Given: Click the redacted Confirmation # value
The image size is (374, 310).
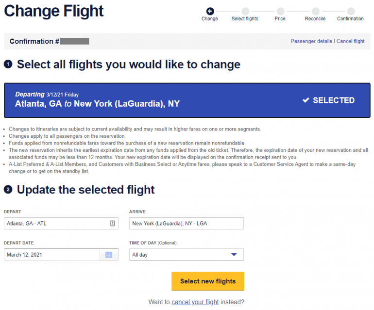Looking at the screenshot, I should tap(75, 41).
